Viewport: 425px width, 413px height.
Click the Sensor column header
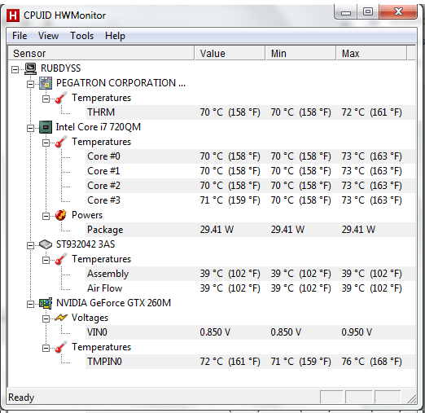tap(101, 53)
